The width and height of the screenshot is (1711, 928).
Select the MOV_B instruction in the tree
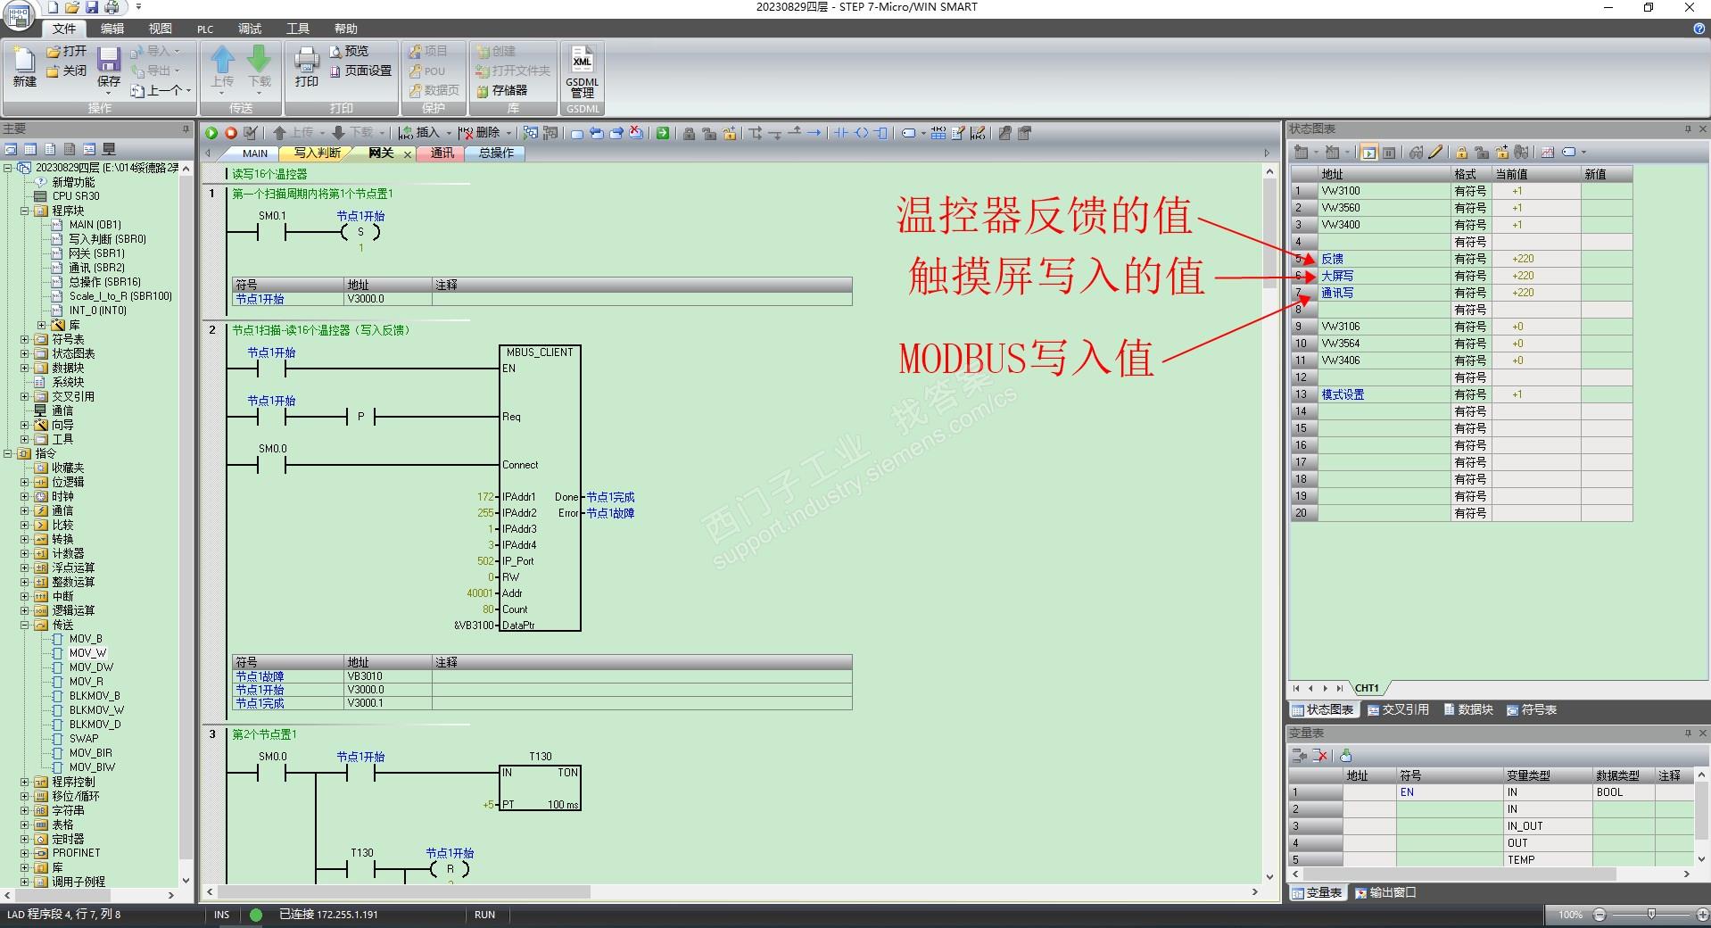coord(86,639)
